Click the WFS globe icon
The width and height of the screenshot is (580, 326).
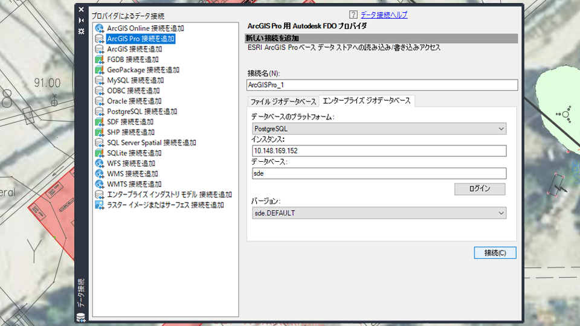pos(99,163)
